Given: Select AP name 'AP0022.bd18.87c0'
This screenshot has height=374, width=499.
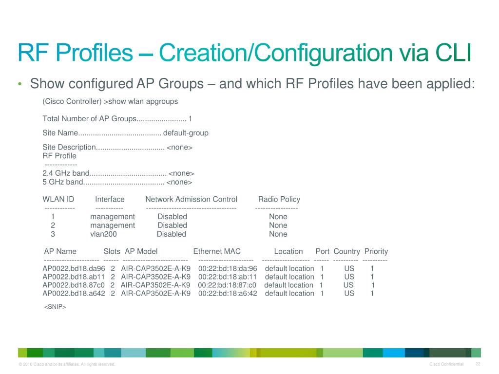Looking at the screenshot, I should coord(74,285).
